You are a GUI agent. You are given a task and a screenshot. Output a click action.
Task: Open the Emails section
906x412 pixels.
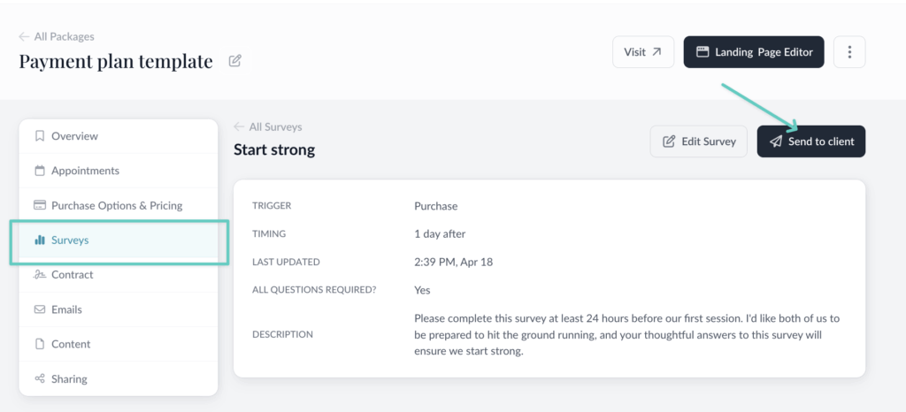[66, 309]
